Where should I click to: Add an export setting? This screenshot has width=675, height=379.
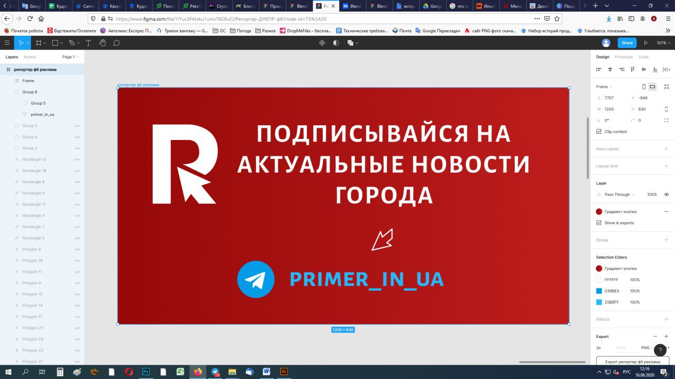pyautogui.click(x=667, y=336)
